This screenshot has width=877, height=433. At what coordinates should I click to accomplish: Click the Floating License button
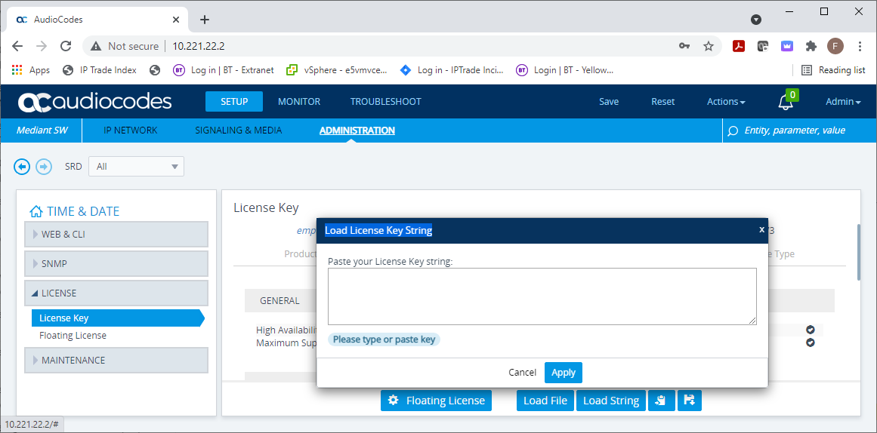[x=437, y=400]
